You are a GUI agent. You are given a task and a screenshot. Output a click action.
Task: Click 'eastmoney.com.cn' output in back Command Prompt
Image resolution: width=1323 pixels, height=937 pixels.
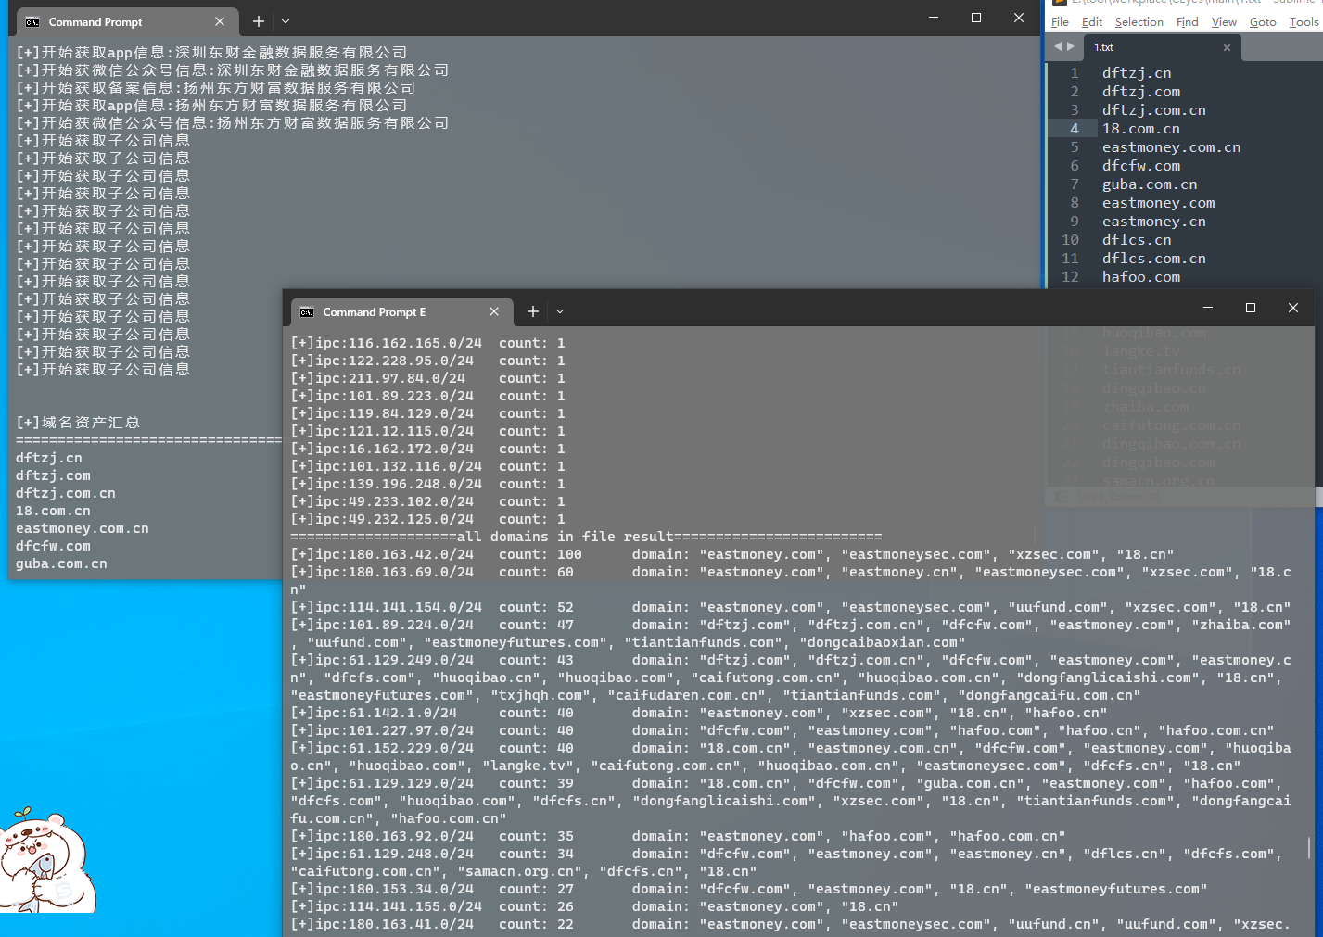click(83, 528)
